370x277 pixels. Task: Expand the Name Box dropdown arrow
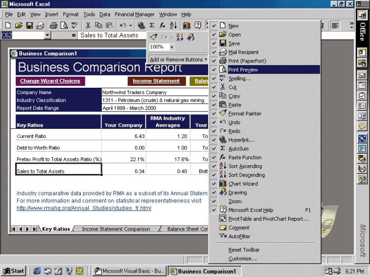47,35
